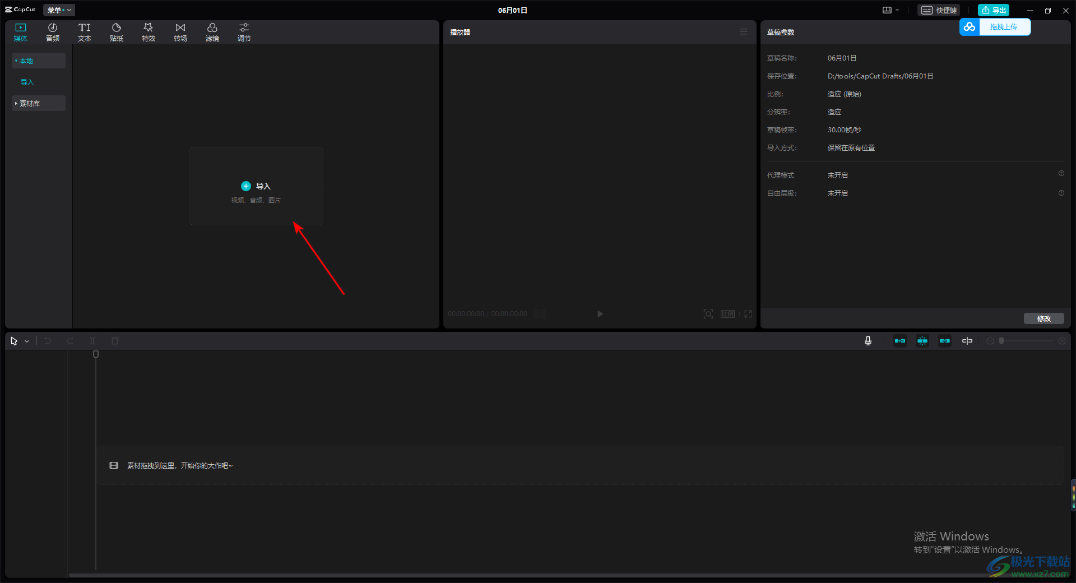
Task: Click the draft name value 06月01日
Action: 842,58
